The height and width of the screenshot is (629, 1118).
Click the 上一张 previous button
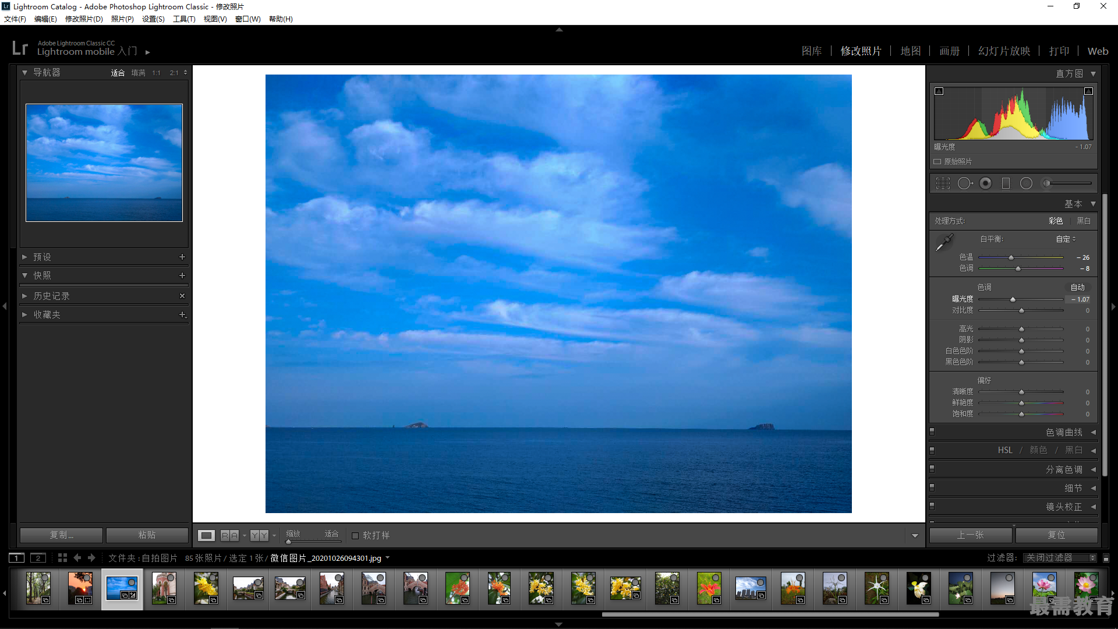pos(970,535)
